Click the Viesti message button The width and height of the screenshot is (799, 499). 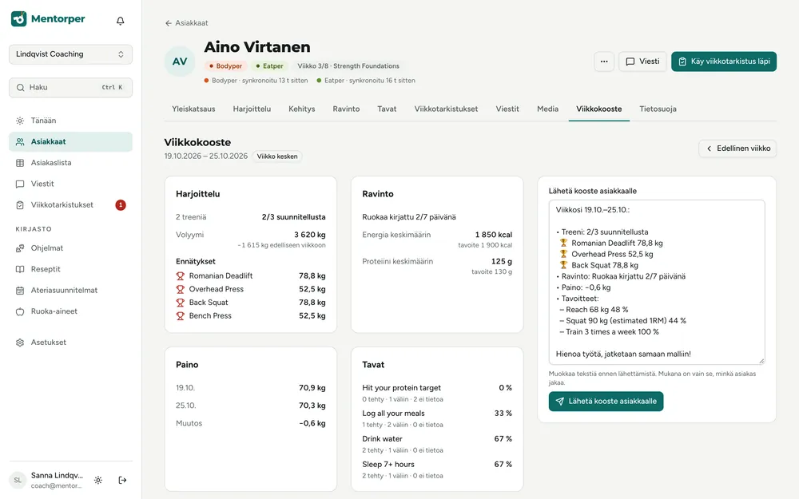(x=642, y=61)
